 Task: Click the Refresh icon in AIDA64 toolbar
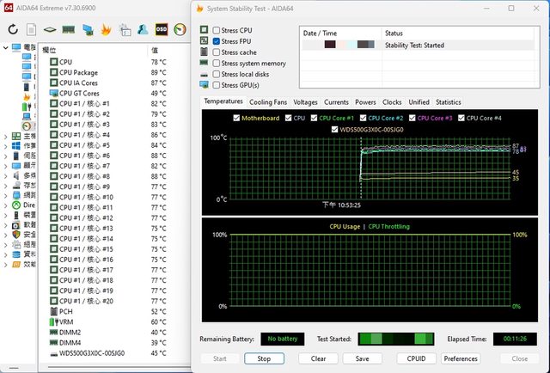click(x=13, y=29)
